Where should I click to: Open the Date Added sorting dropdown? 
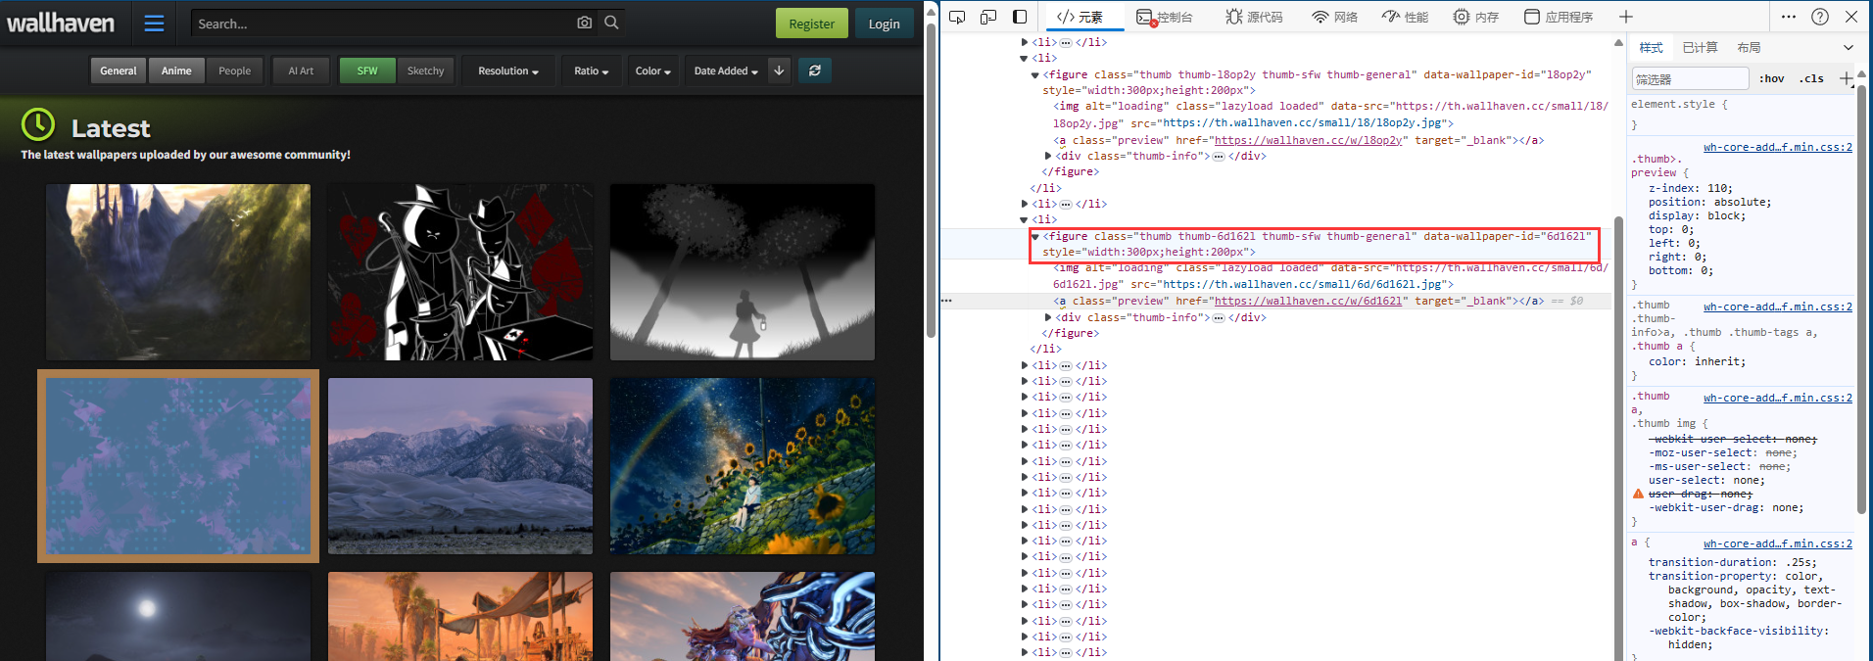[726, 71]
